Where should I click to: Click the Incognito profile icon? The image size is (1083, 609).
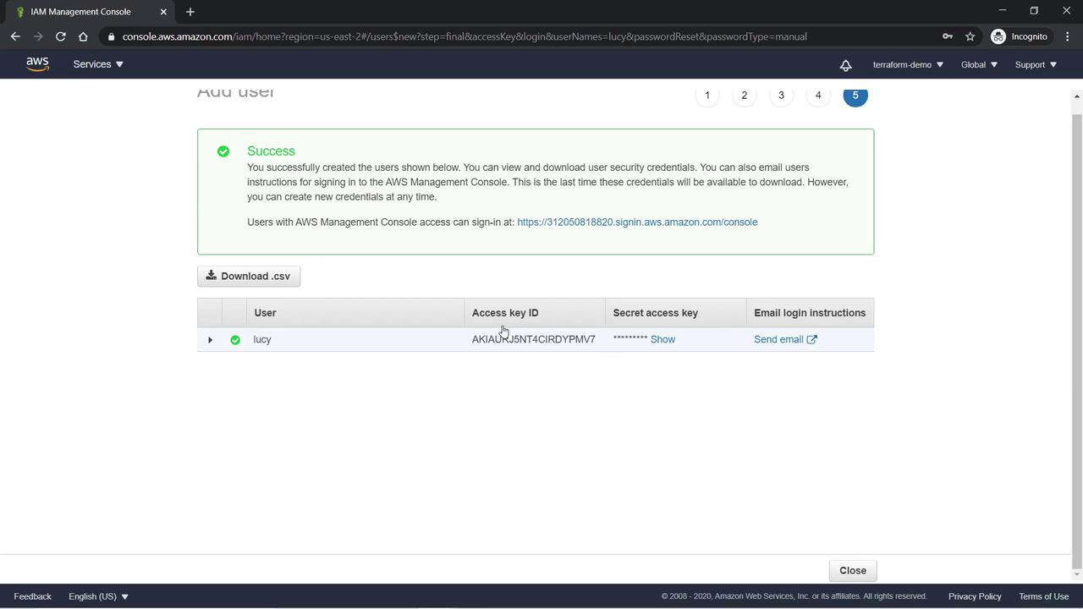1020,36
